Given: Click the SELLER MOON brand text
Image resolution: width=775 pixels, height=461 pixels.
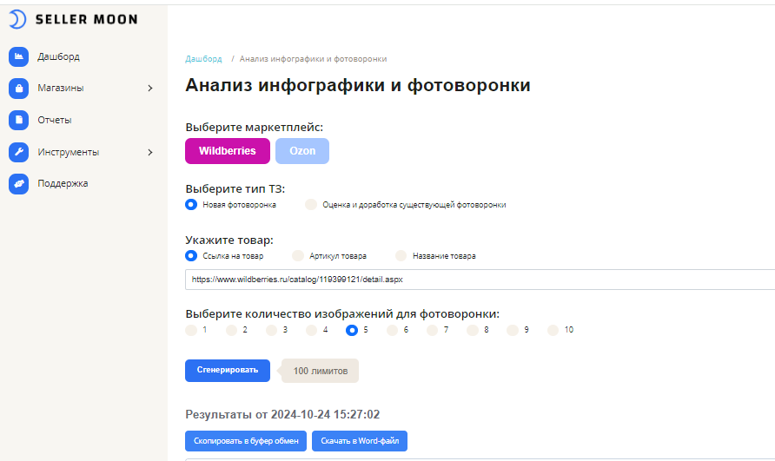Looking at the screenshot, I should pyautogui.click(x=87, y=19).
